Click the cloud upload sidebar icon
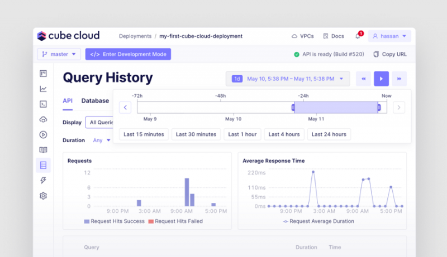This screenshot has height=257, width=447. click(x=43, y=119)
